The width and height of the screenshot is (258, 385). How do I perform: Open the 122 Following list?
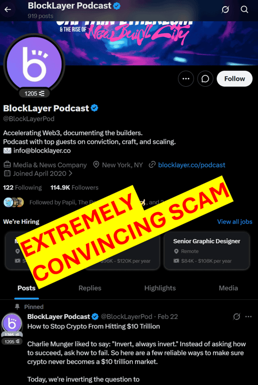pos(22,187)
